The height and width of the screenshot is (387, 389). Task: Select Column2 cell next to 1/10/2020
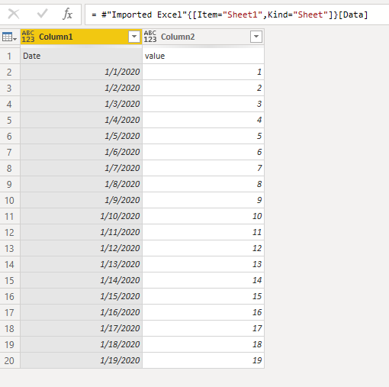pos(203,216)
